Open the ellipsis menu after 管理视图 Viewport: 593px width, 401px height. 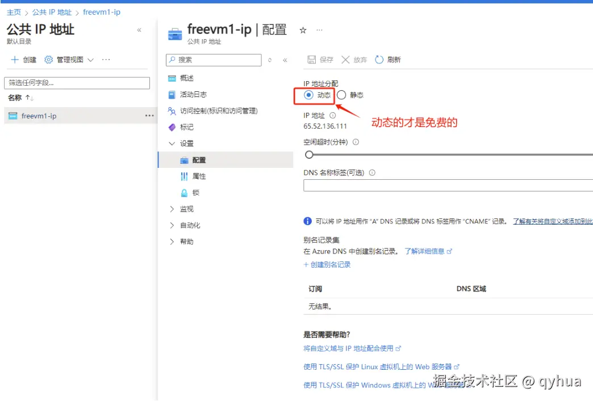(106, 60)
